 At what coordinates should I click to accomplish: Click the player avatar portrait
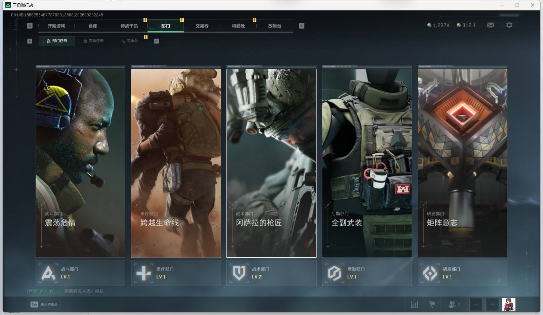[508, 305]
